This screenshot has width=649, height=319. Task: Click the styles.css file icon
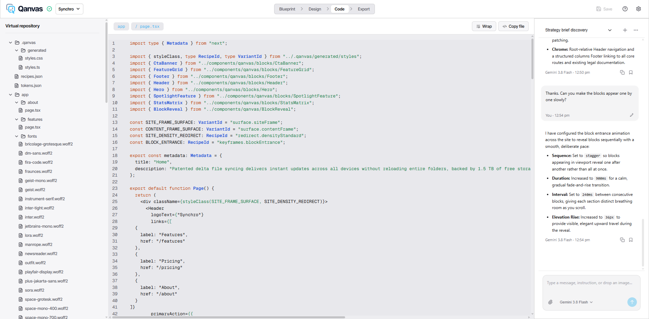point(21,58)
